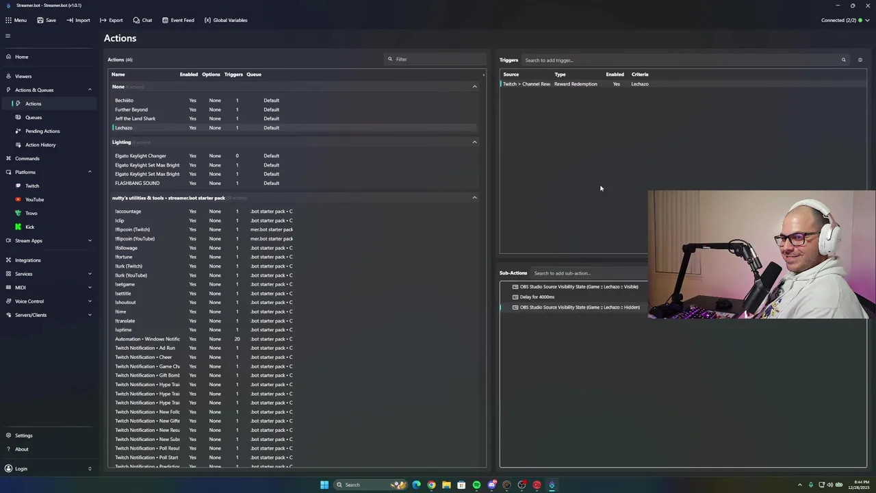
Task: Select the !accountage action
Action: (x=294, y=211)
